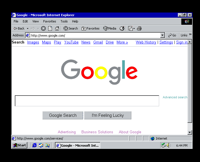Click the IE icon in the title bar
200x162 pixels.
(x=14, y=15)
